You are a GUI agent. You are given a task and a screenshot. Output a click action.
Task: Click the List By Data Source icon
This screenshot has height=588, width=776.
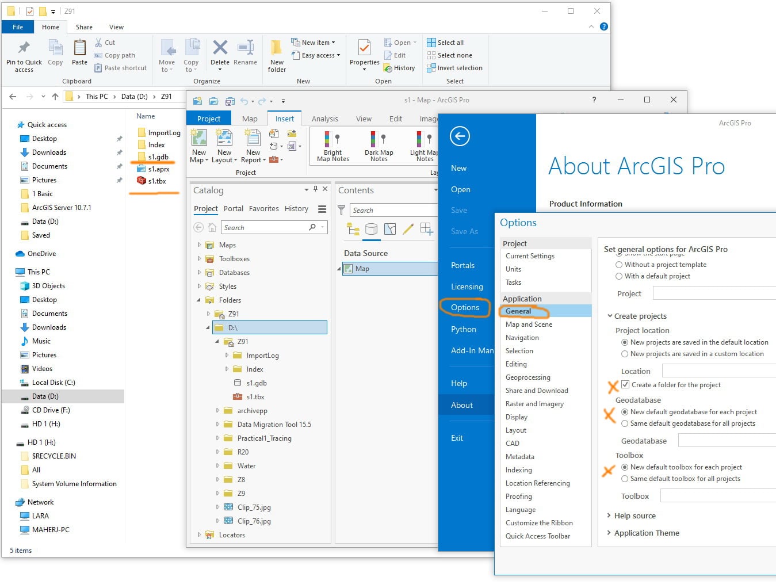point(371,230)
